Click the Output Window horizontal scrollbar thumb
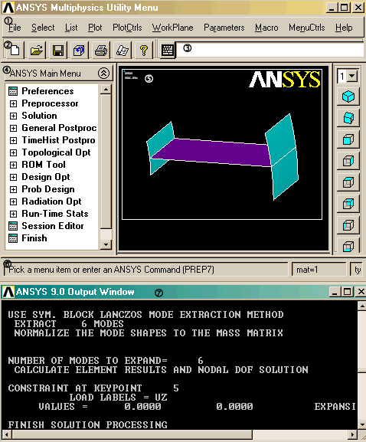This screenshot has width=366, height=442. 132,434
